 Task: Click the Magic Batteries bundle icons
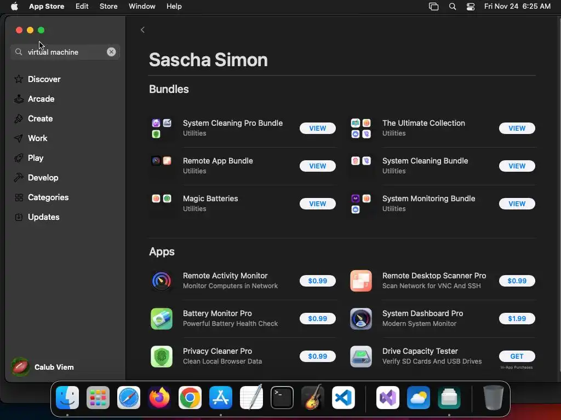click(x=162, y=198)
